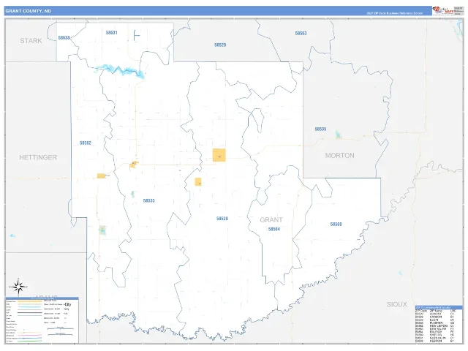This screenshot has height=351, width=468.
Task: Click ZIP code label 58569
Action: pos(336,224)
